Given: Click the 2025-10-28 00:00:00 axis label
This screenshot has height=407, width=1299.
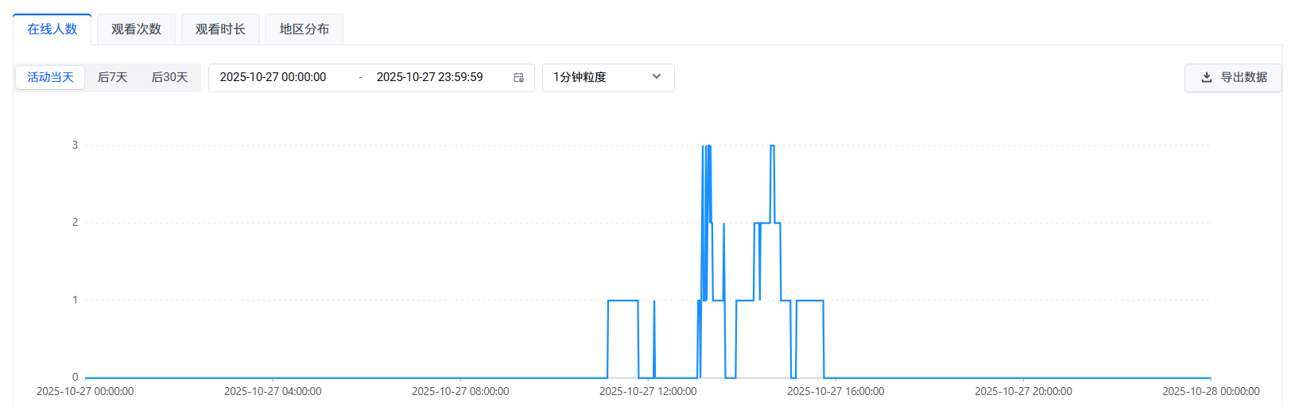Looking at the screenshot, I should pyautogui.click(x=1211, y=391).
